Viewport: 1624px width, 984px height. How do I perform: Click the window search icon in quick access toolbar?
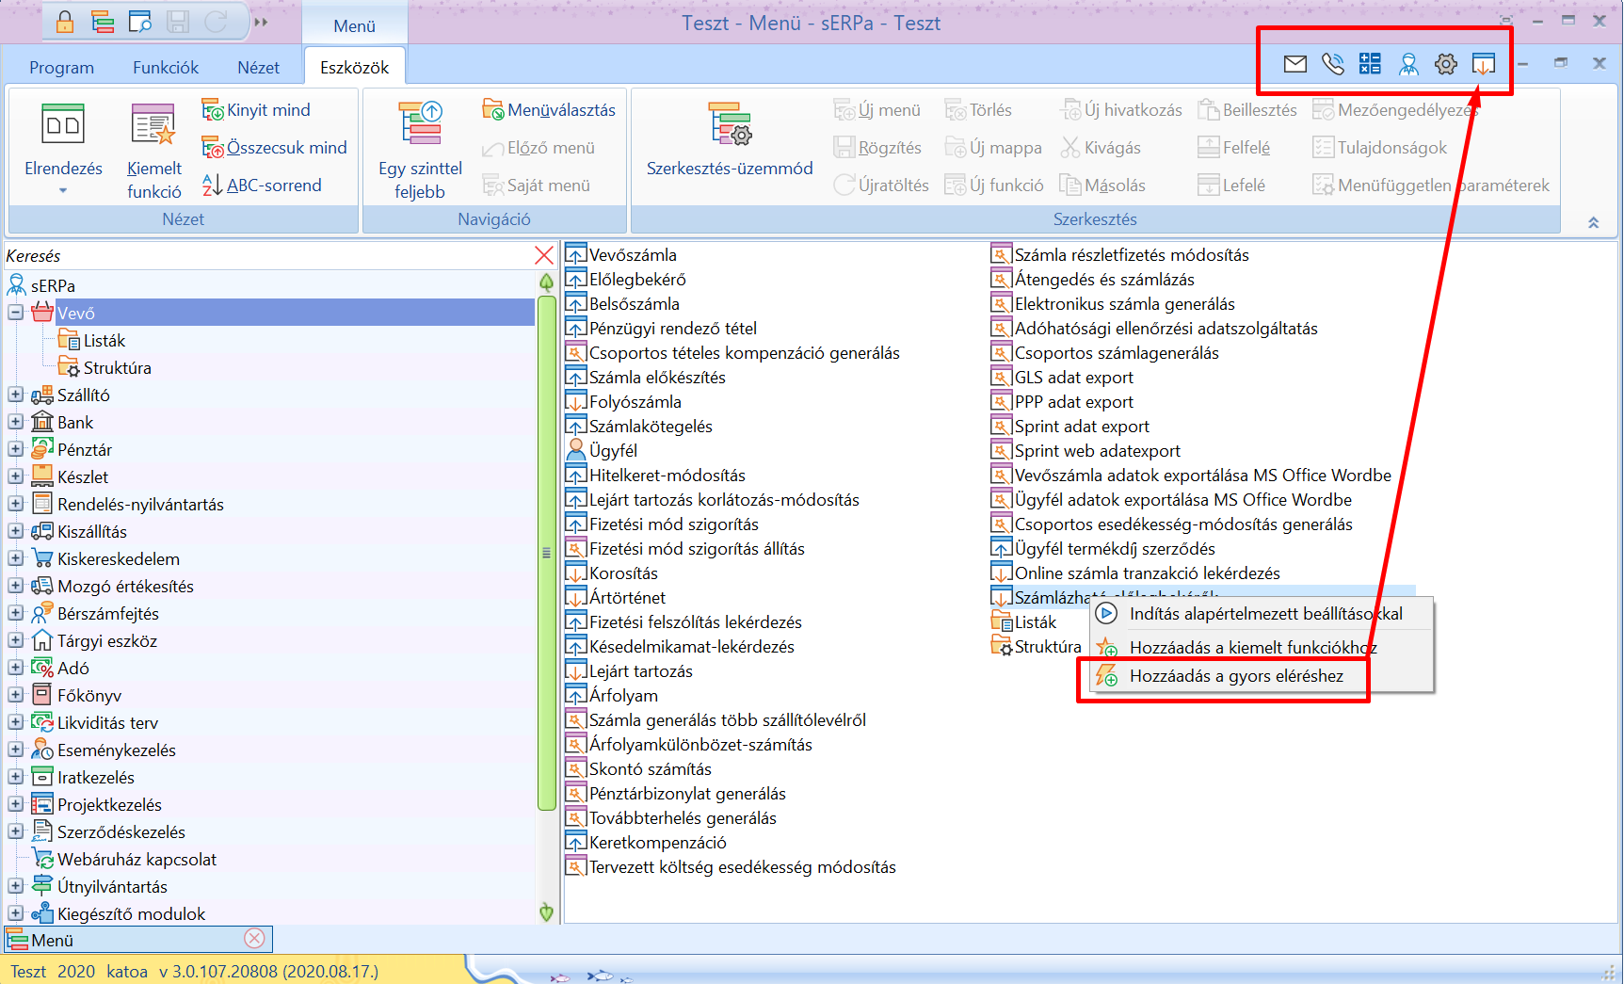[140, 22]
